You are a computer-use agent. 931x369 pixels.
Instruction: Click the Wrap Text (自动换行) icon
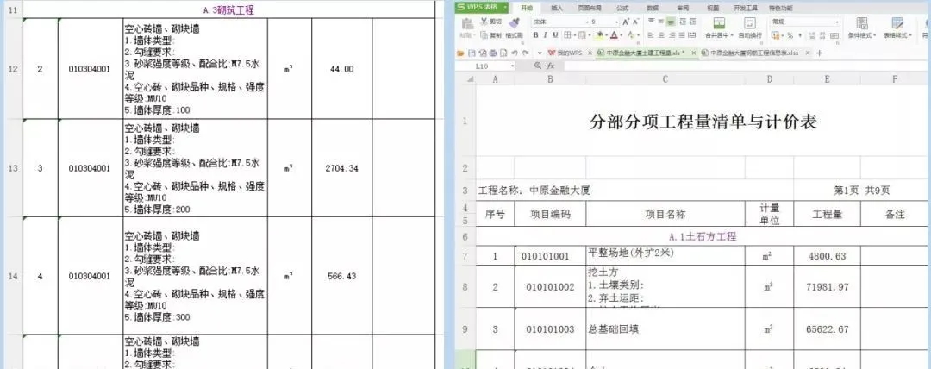coord(750,23)
